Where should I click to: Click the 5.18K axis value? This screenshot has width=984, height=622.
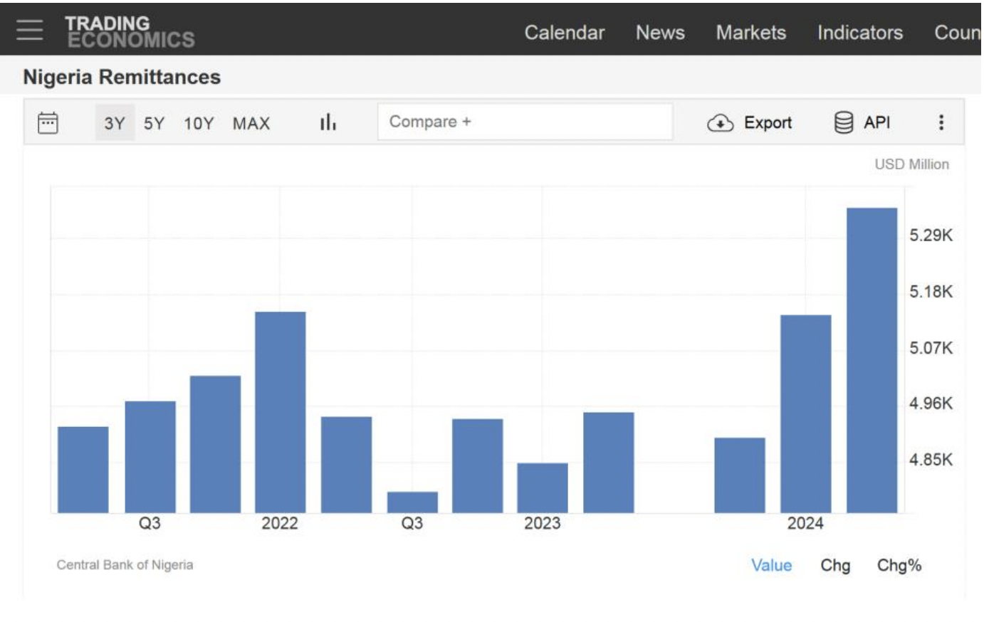click(x=931, y=292)
